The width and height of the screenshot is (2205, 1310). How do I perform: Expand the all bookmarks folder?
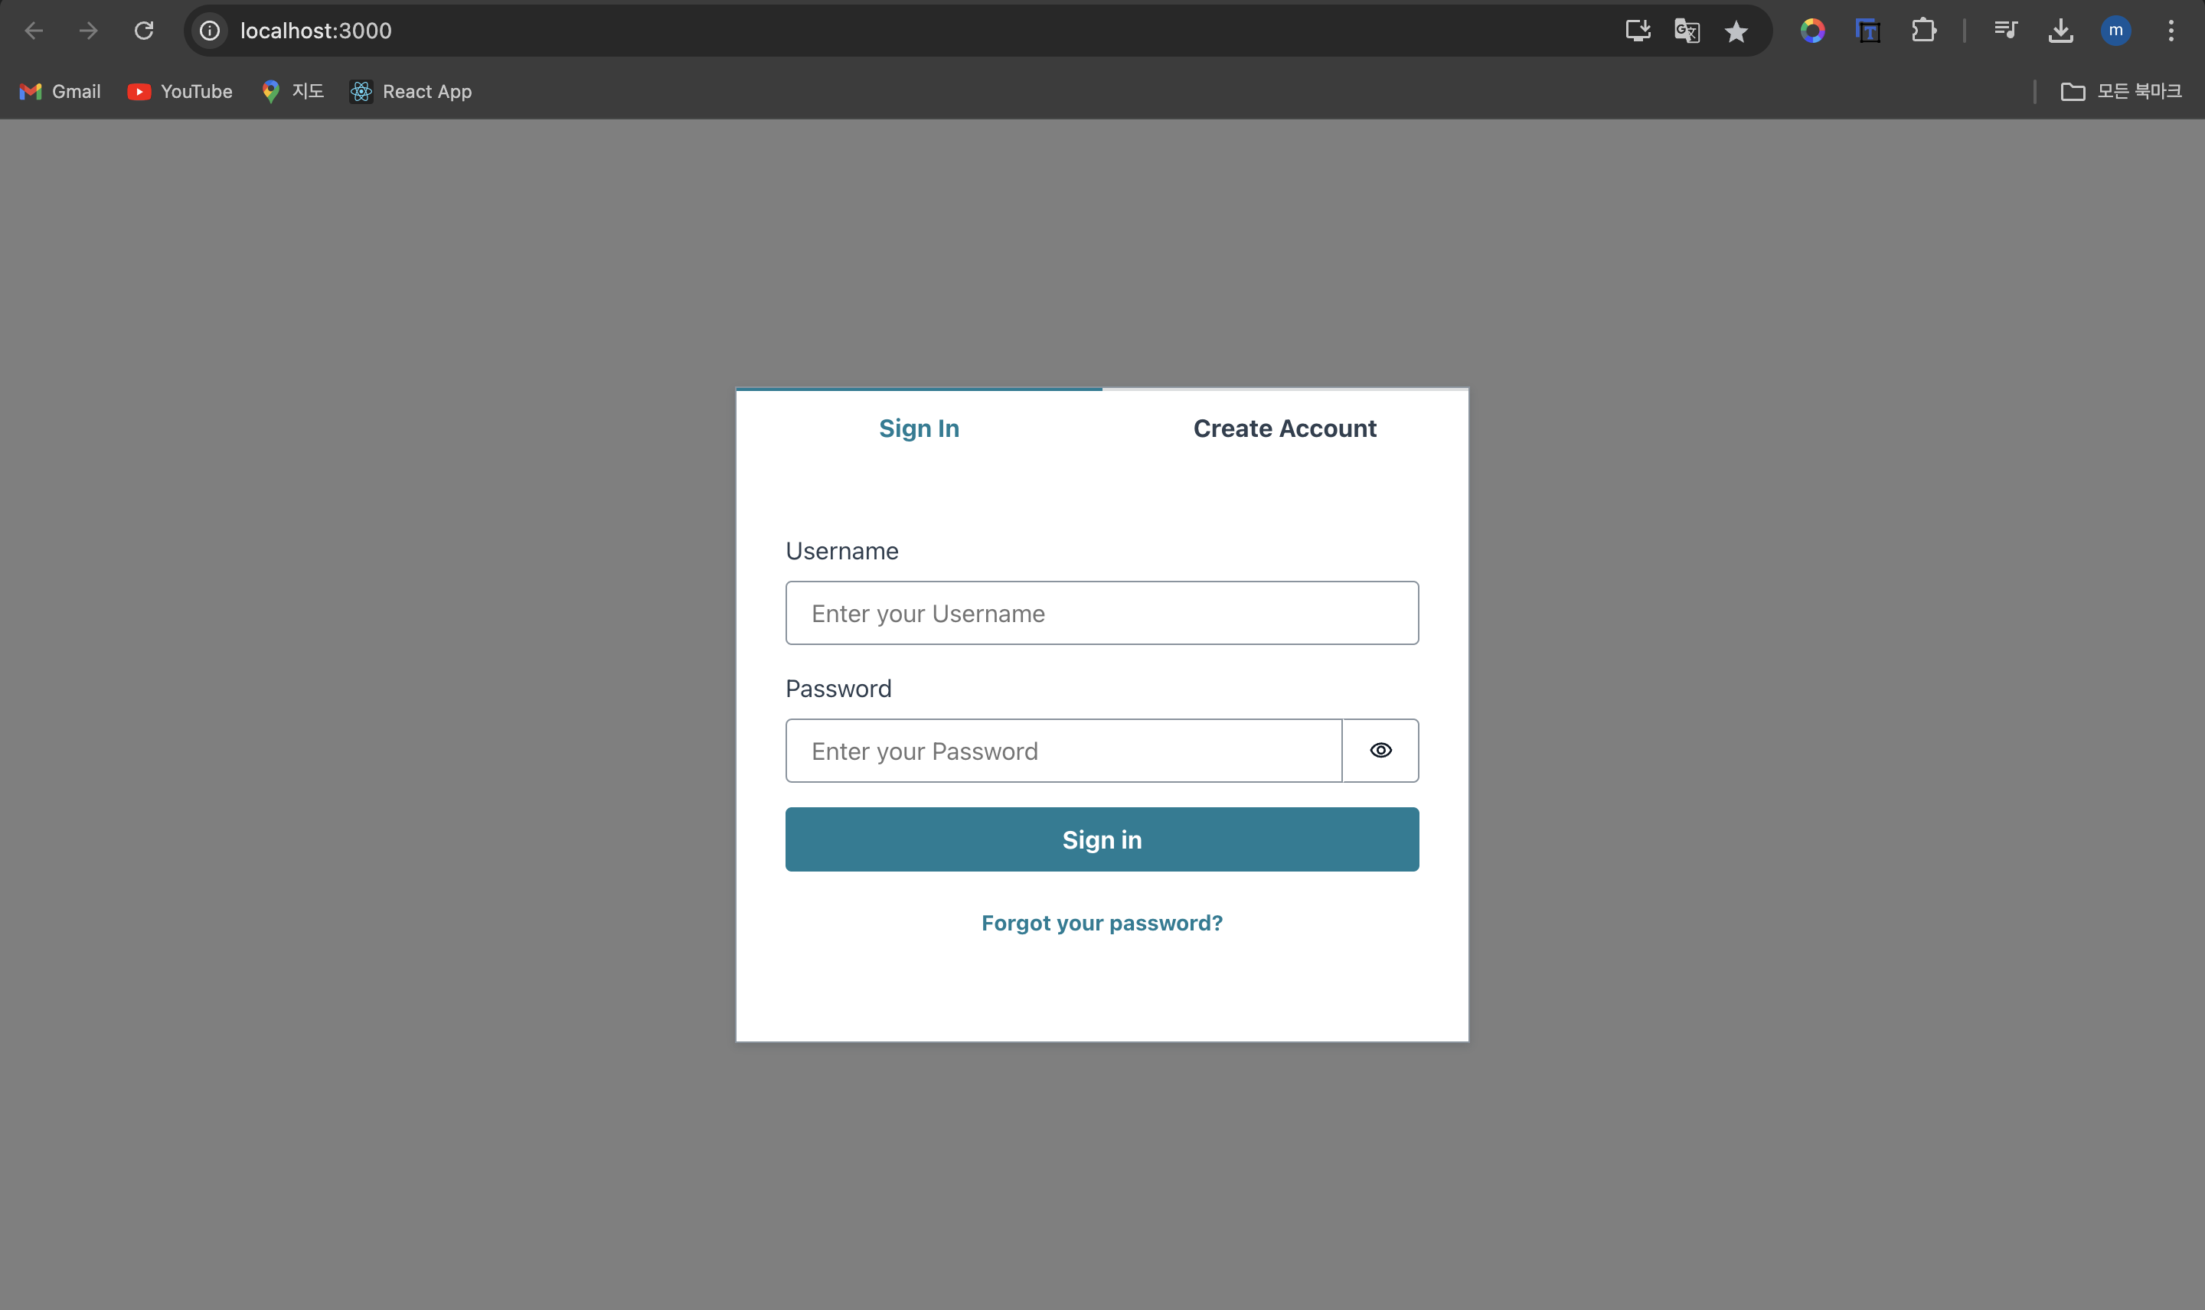[x=2120, y=91]
